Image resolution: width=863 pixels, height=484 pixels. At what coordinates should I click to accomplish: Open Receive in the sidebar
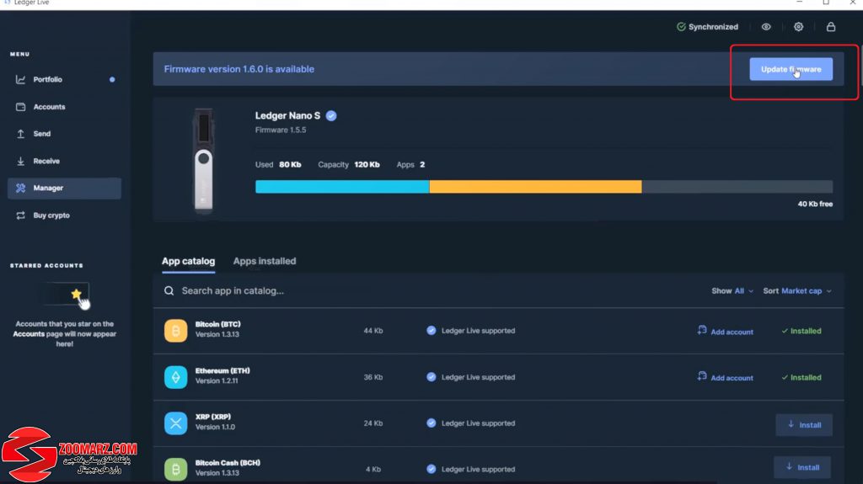tap(64, 161)
